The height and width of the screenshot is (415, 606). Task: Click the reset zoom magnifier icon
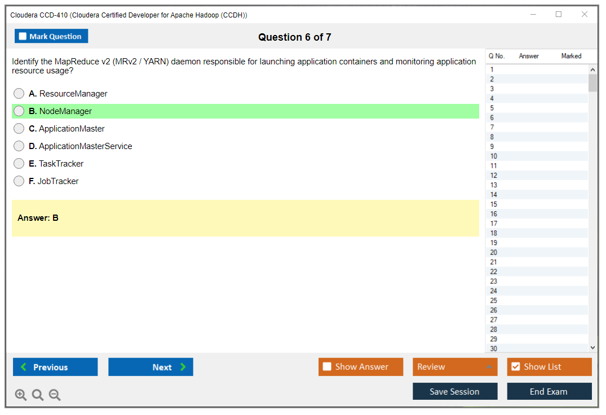38,395
